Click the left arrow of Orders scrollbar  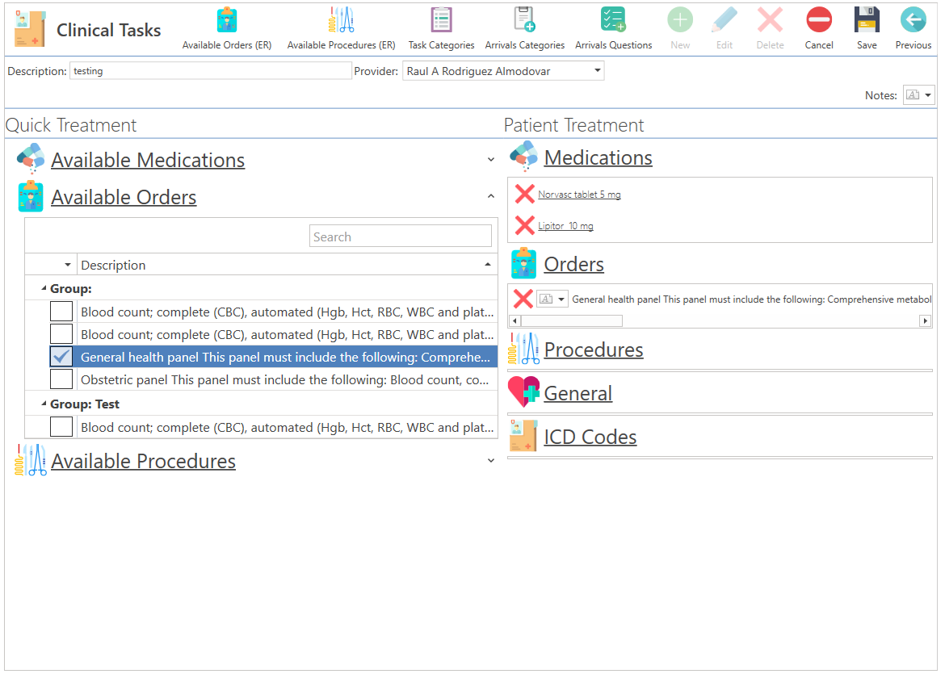coord(514,320)
